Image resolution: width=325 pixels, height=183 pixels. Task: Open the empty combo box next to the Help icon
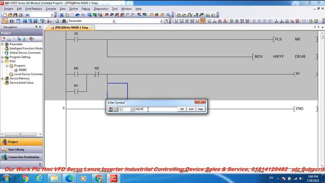[x=52, y=15]
